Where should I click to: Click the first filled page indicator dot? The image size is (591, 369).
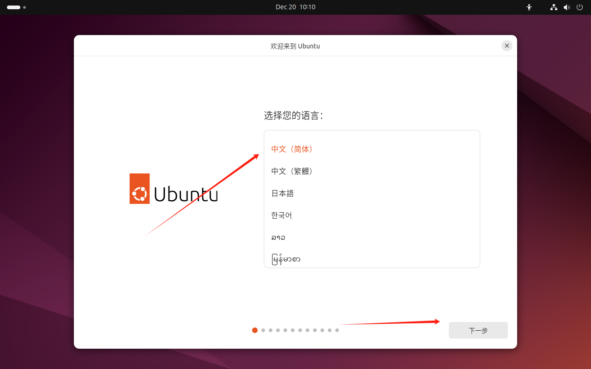point(255,330)
